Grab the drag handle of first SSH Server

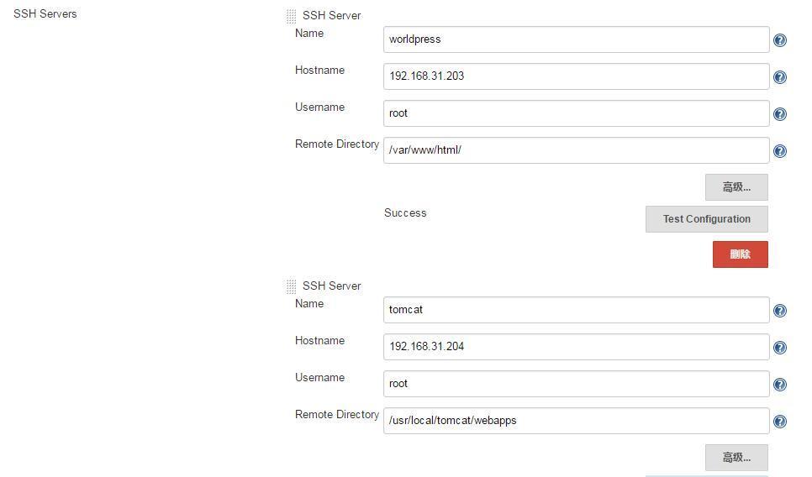click(291, 16)
